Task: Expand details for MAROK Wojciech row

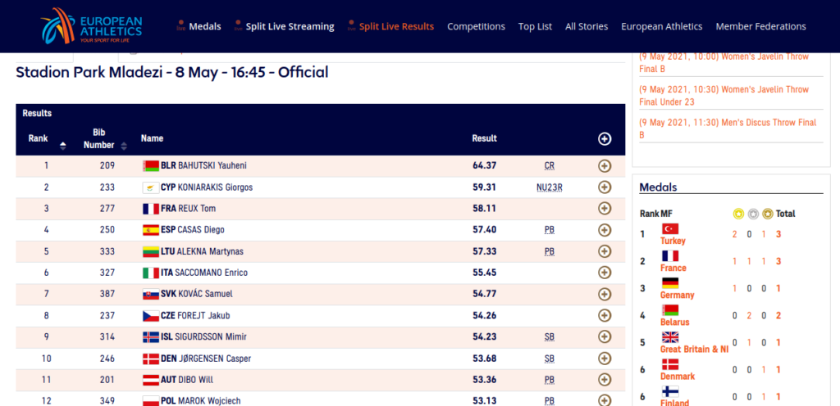Action: pyautogui.click(x=605, y=400)
